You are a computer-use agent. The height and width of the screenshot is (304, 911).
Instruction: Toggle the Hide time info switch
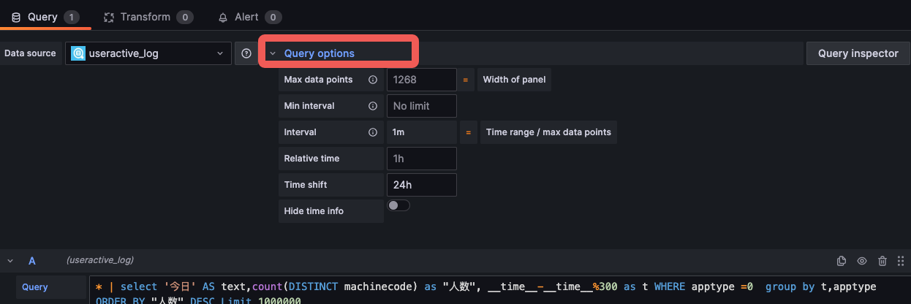pos(398,206)
